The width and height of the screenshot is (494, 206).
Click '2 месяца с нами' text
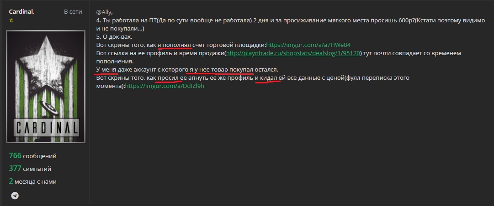33,181
